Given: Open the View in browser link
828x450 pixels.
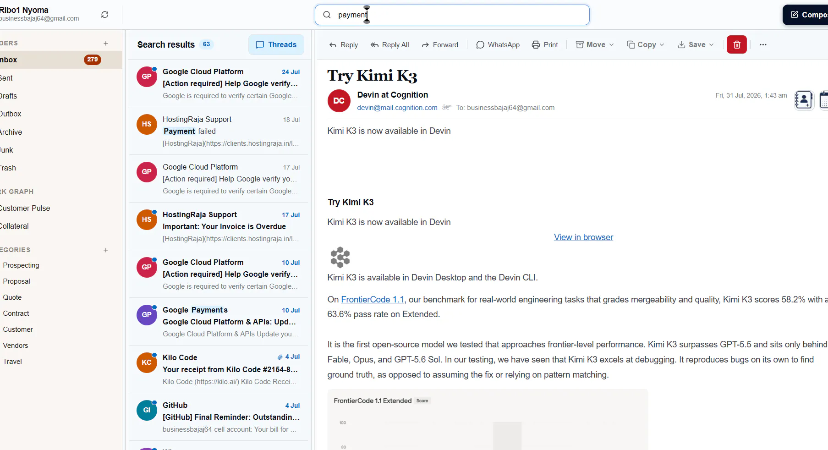Looking at the screenshot, I should 583,237.
